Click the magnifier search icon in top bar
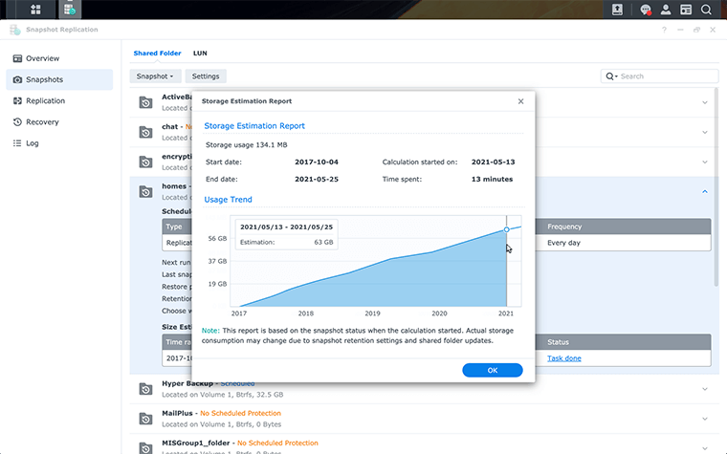 pos(706,10)
